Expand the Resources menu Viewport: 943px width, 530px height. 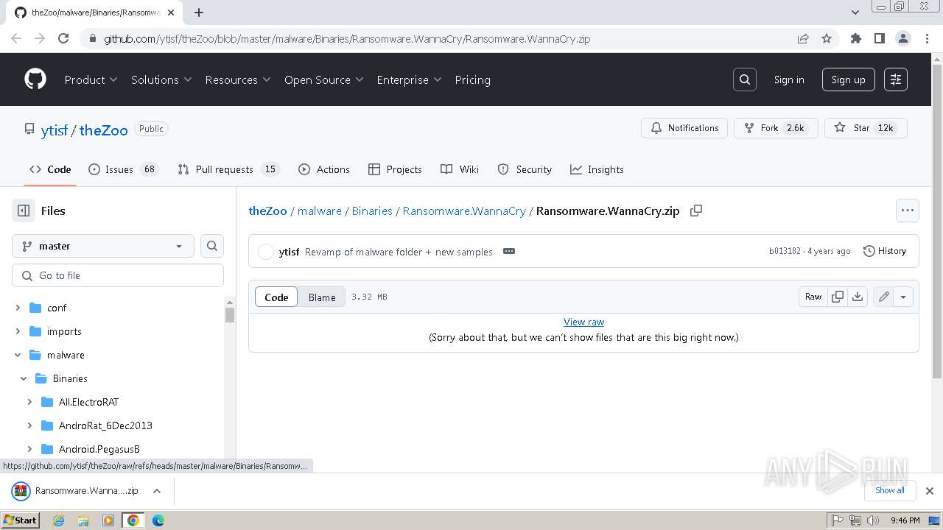(x=238, y=79)
